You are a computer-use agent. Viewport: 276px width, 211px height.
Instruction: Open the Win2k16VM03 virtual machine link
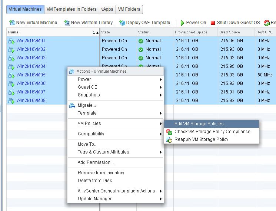31,58
